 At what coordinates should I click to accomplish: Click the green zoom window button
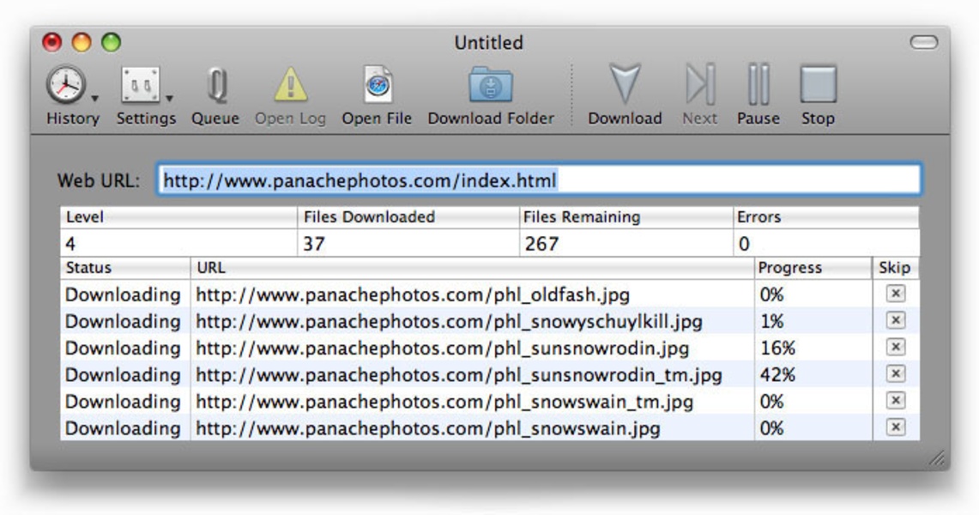coord(112,42)
